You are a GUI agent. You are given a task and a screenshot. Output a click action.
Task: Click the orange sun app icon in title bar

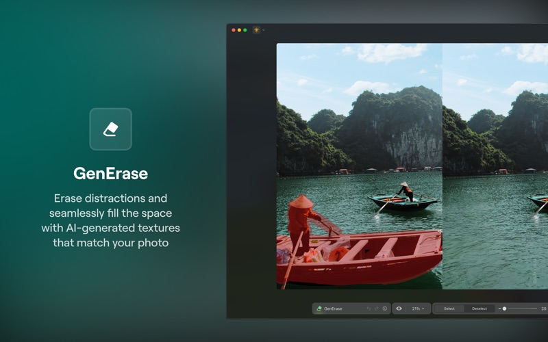point(256,30)
